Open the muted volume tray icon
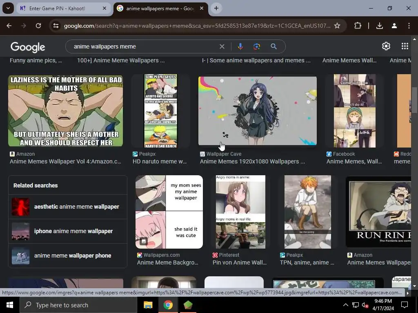This screenshot has height=313, width=418. pos(365,305)
